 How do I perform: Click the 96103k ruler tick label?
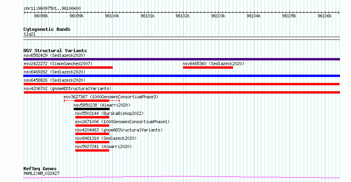click(x=218, y=16)
